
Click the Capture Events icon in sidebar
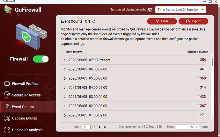[7, 118]
